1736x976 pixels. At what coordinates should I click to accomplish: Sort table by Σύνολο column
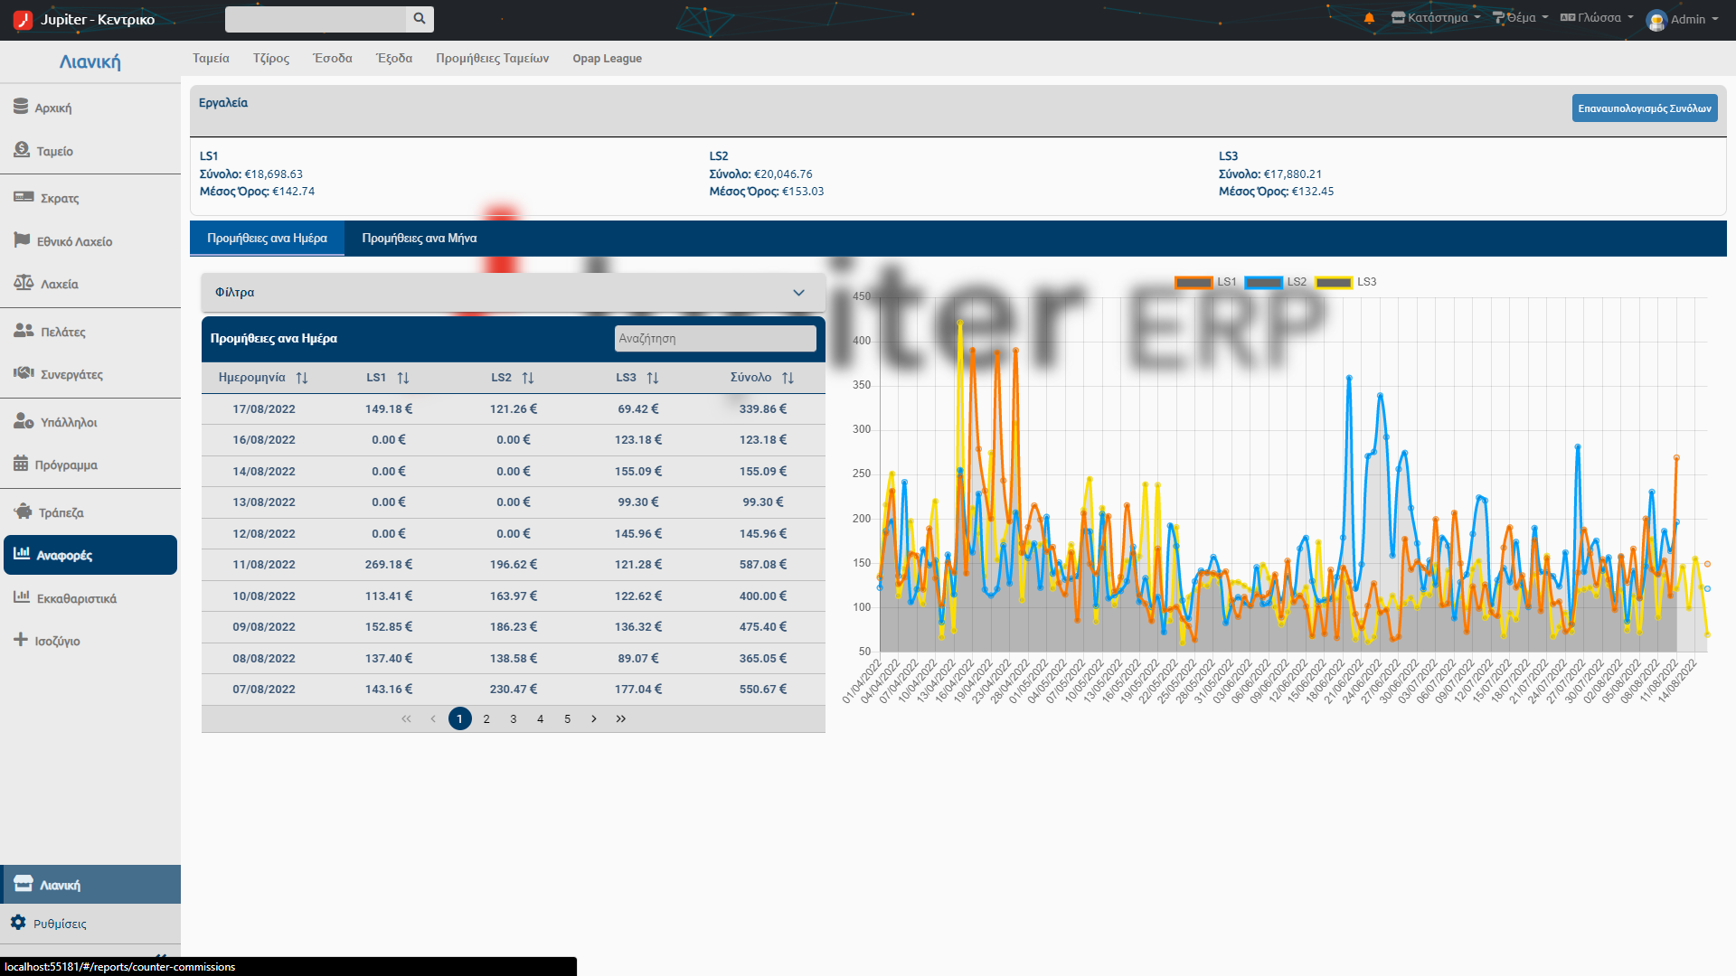762,378
